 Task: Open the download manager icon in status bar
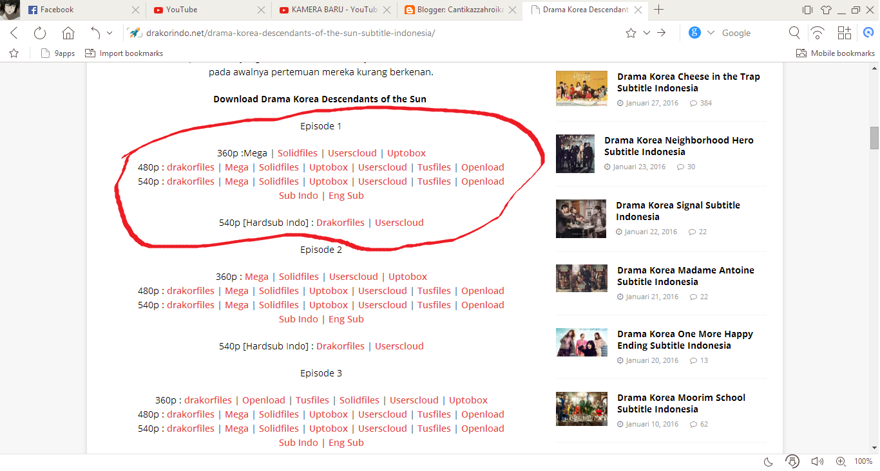click(x=793, y=461)
